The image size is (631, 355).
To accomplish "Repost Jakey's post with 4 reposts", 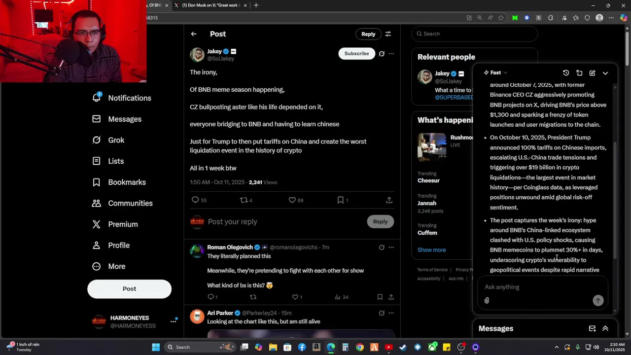I will click(244, 200).
